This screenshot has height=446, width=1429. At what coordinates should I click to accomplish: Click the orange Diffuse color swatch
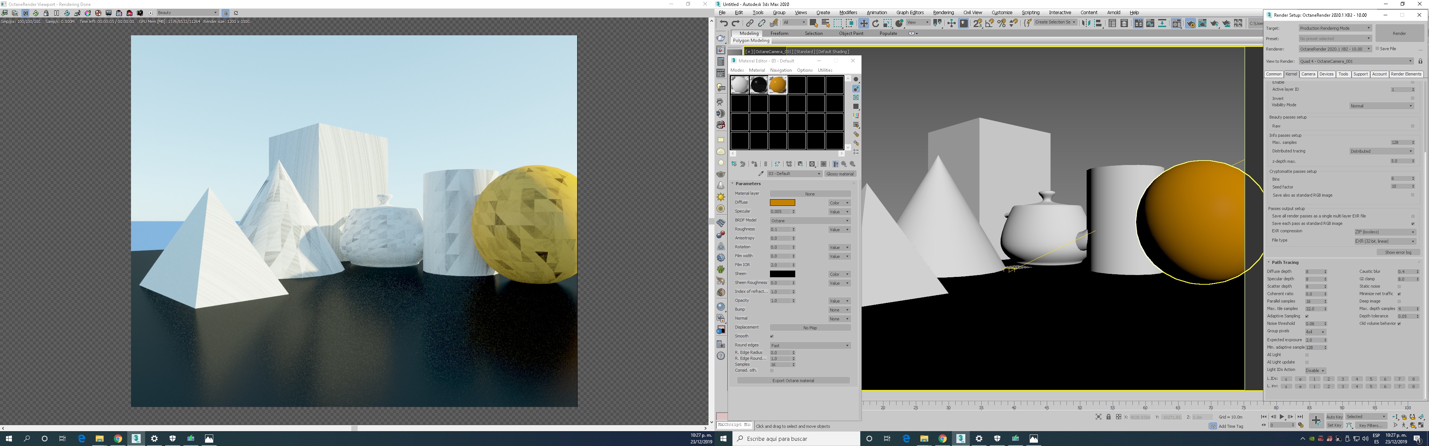click(x=782, y=203)
